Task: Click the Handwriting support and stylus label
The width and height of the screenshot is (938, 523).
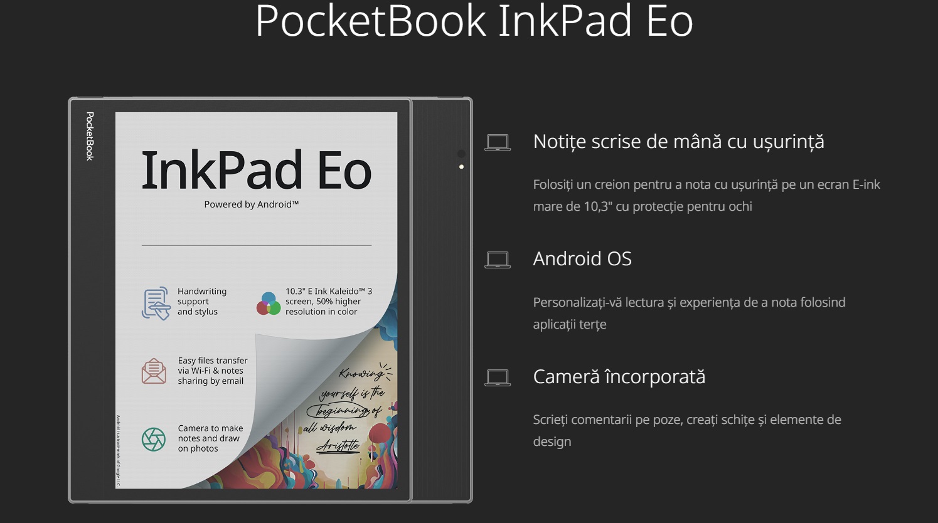Action: 202,302
